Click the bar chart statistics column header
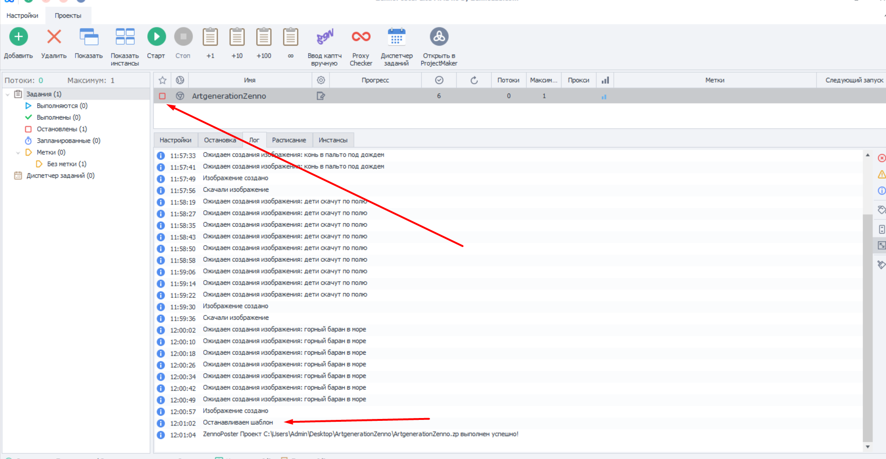This screenshot has height=459, width=886. pyautogui.click(x=605, y=80)
